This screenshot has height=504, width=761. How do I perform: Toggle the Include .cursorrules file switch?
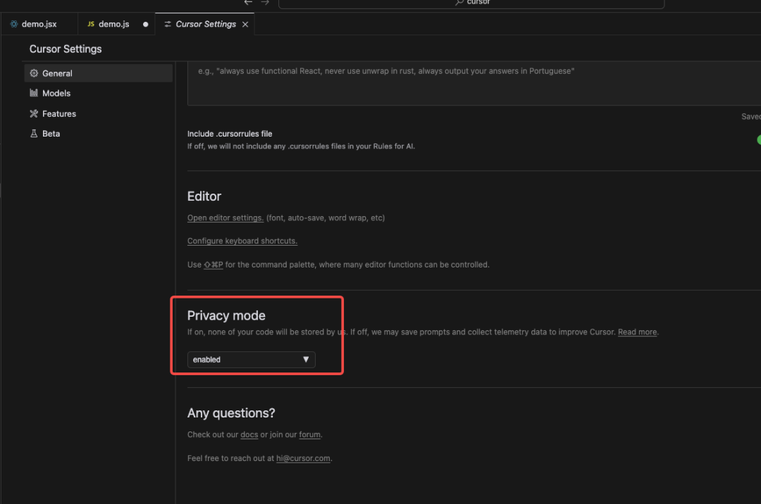pos(759,139)
